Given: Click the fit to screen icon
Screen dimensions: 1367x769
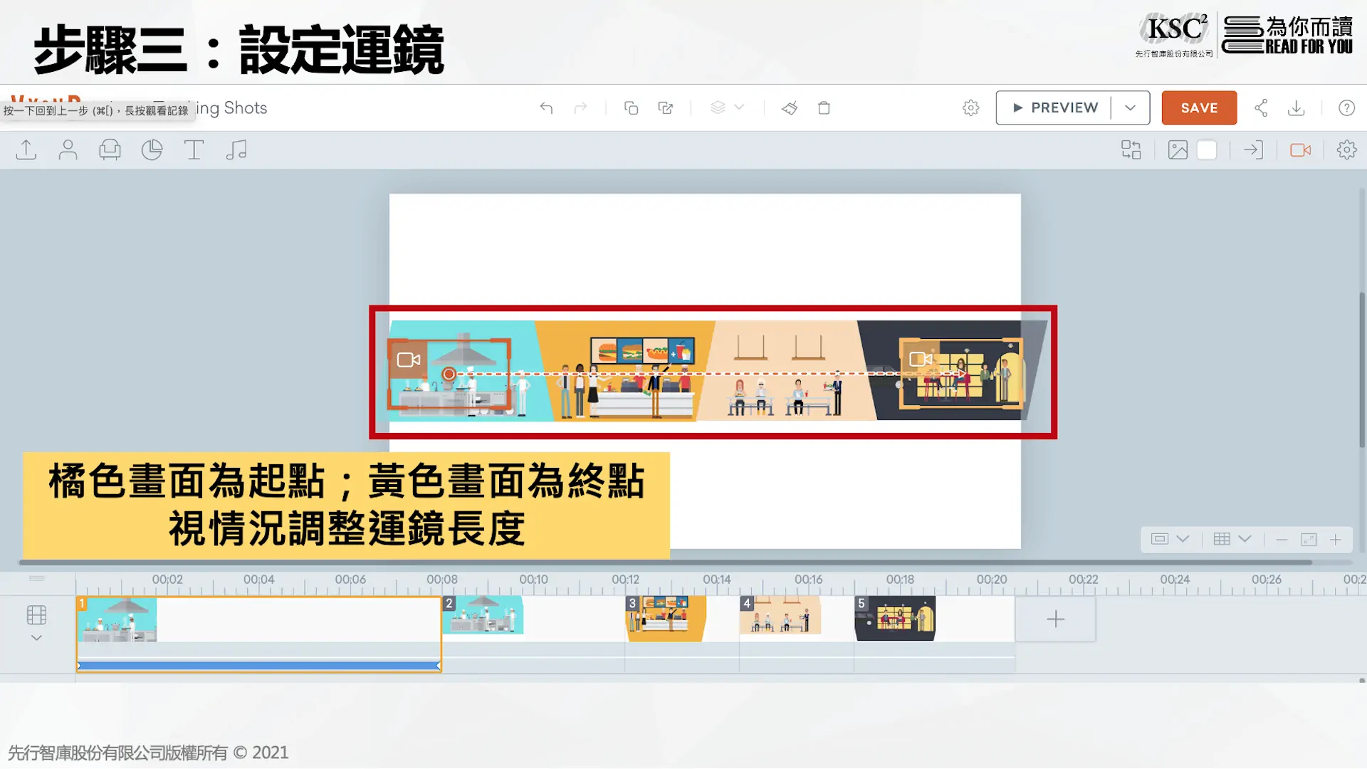Looking at the screenshot, I should 1309,540.
